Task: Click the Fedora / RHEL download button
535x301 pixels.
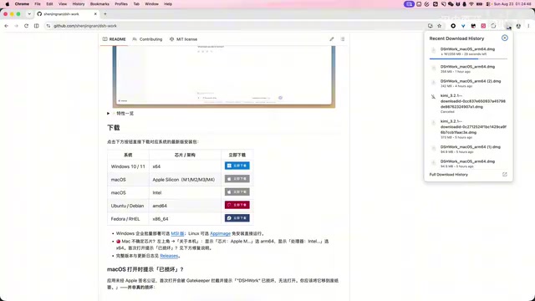Action: click(x=237, y=217)
